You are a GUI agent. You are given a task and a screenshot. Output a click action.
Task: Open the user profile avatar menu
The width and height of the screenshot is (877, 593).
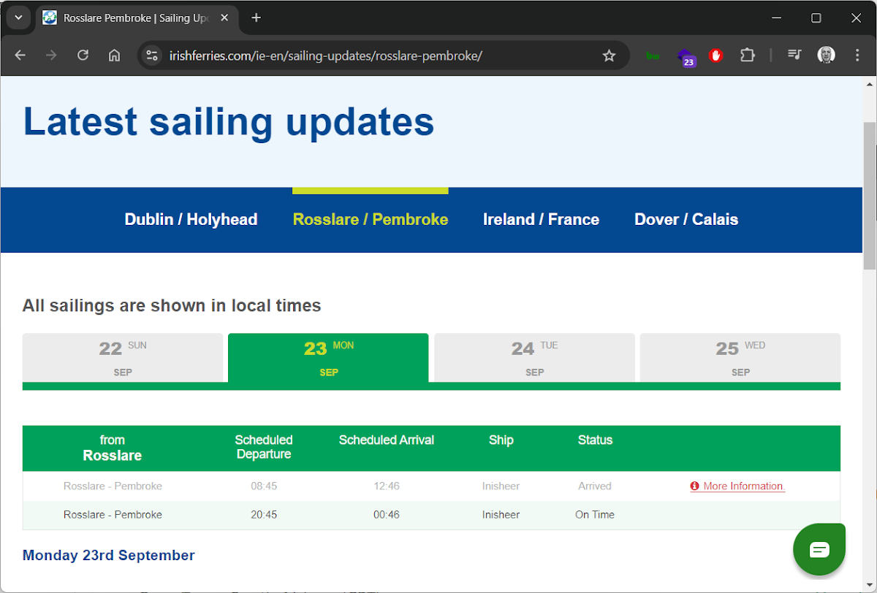pyautogui.click(x=826, y=56)
